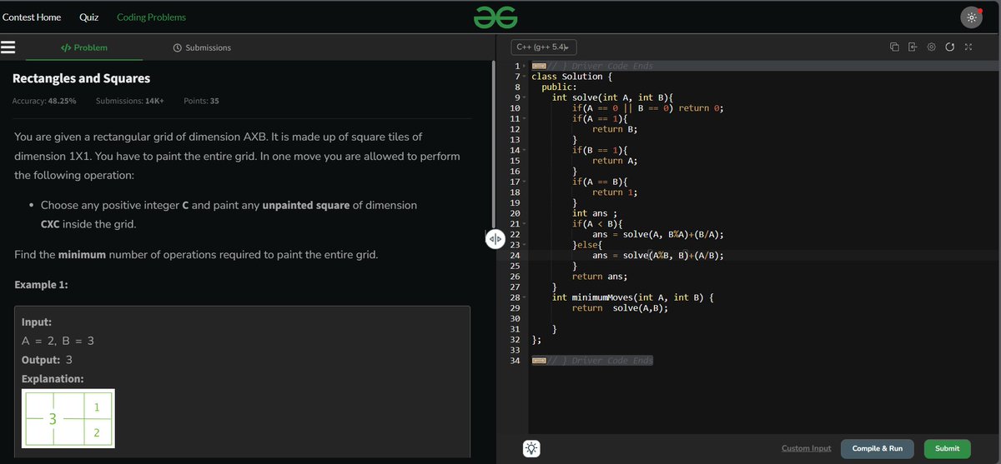Open the hamburger menu icon
The height and width of the screenshot is (464, 1001).
pos(8,47)
